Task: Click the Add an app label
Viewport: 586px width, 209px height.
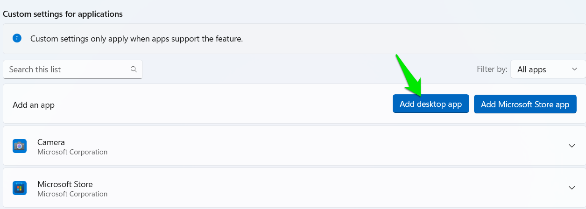Action: [x=34, y=105]
